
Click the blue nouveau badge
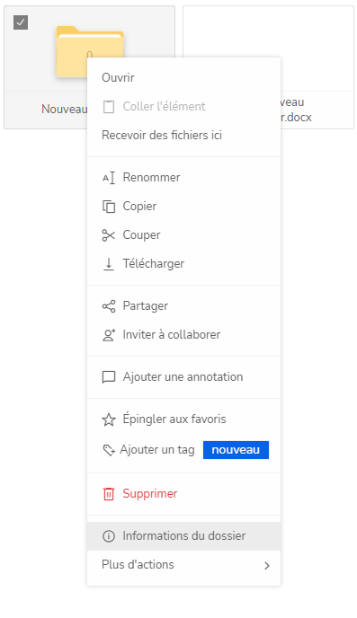(x=236, y=450)
